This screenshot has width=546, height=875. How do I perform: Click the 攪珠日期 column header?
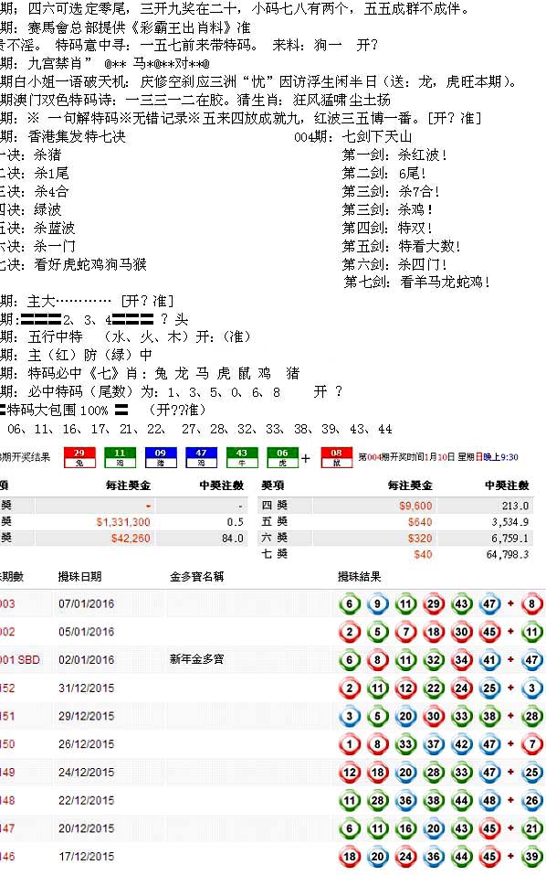[79, 576]
